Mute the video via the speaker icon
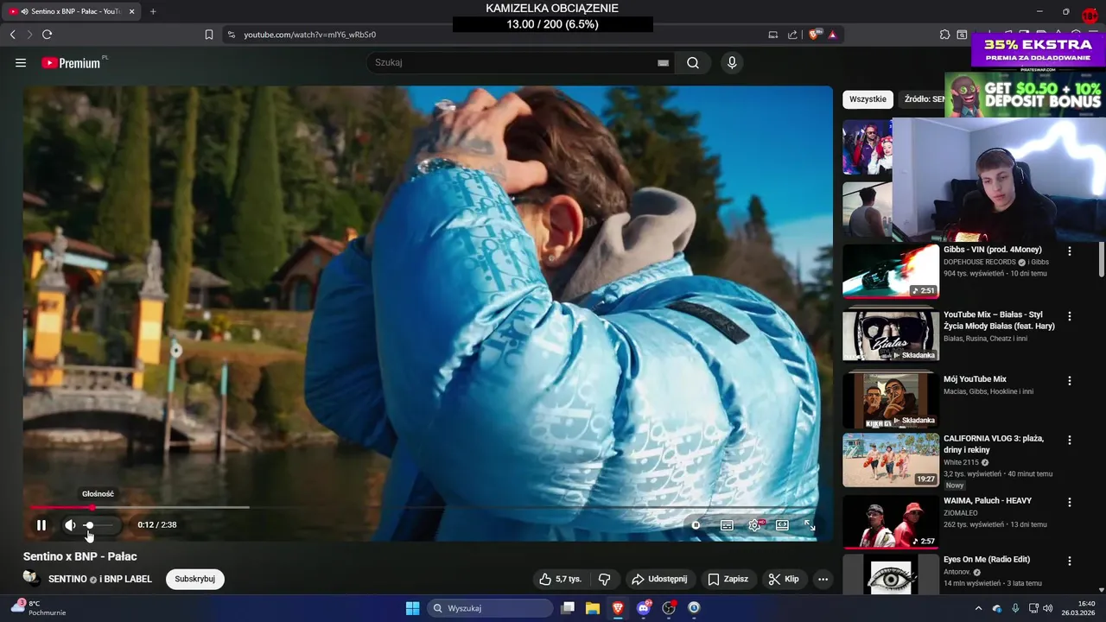The image size is (1106, 622). 70,524
